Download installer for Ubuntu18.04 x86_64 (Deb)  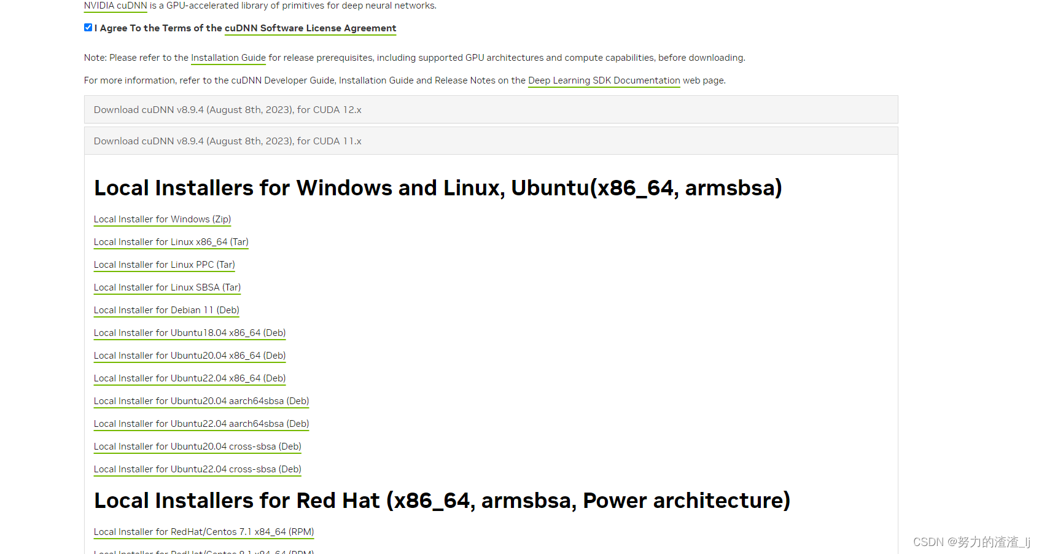pos(190,333)
